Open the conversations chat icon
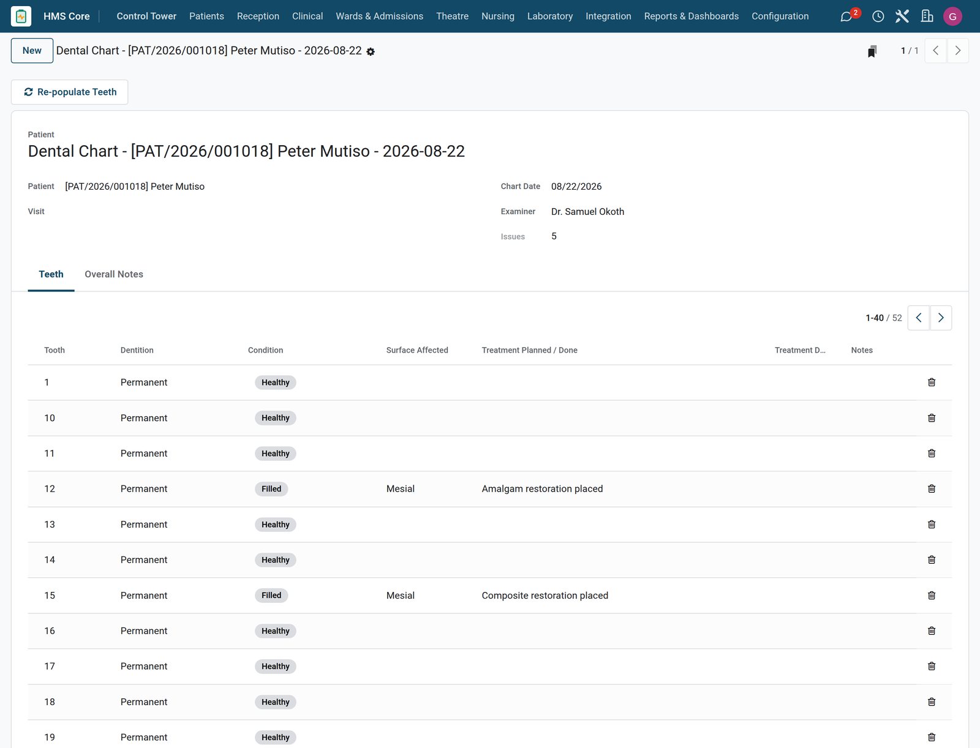Screen dimensions: 980x748 846,17
